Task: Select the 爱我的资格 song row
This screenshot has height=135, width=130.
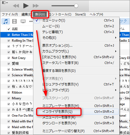Action: click(17, 133)
